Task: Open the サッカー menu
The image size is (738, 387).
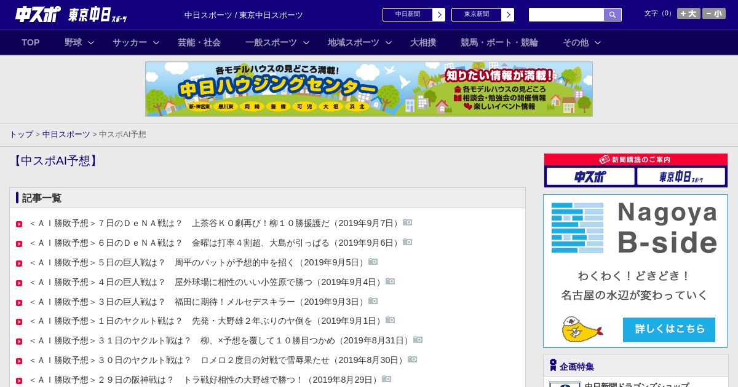Action: coord(130,42)
